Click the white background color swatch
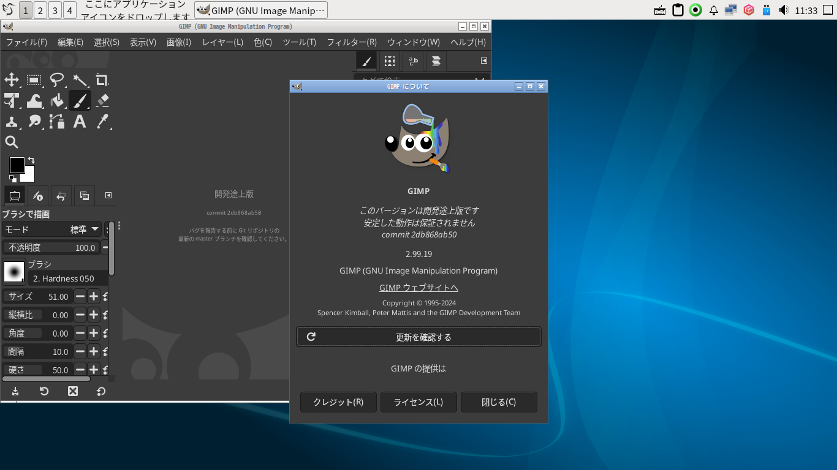This screenshot has height=470, width=837. [29, 176]
